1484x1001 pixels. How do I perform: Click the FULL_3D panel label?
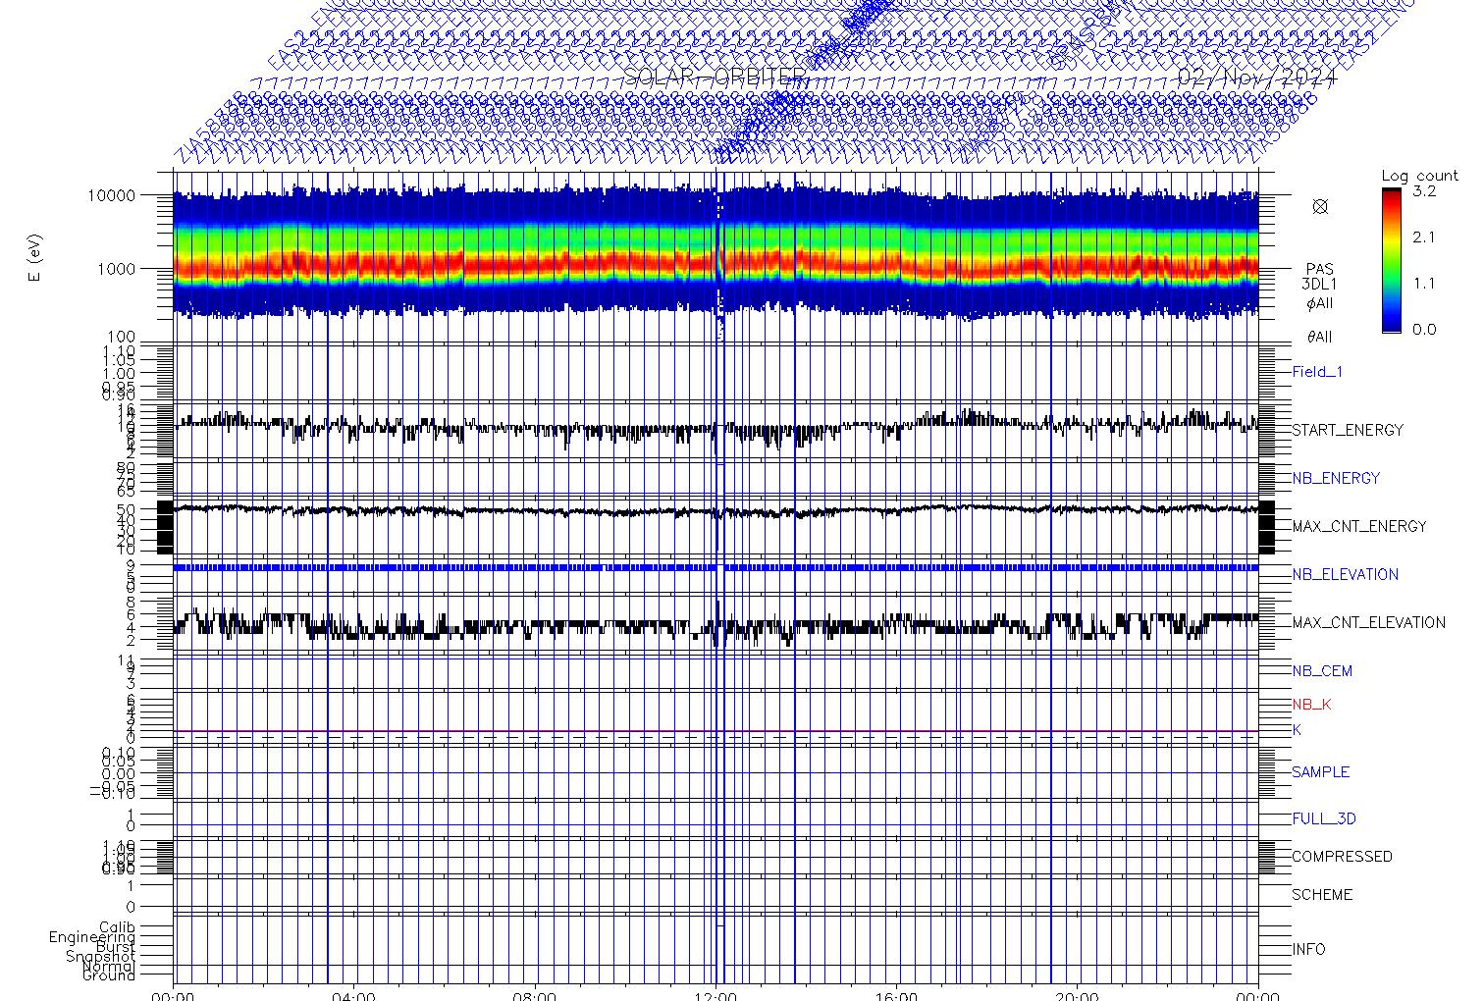point(1324,818)
